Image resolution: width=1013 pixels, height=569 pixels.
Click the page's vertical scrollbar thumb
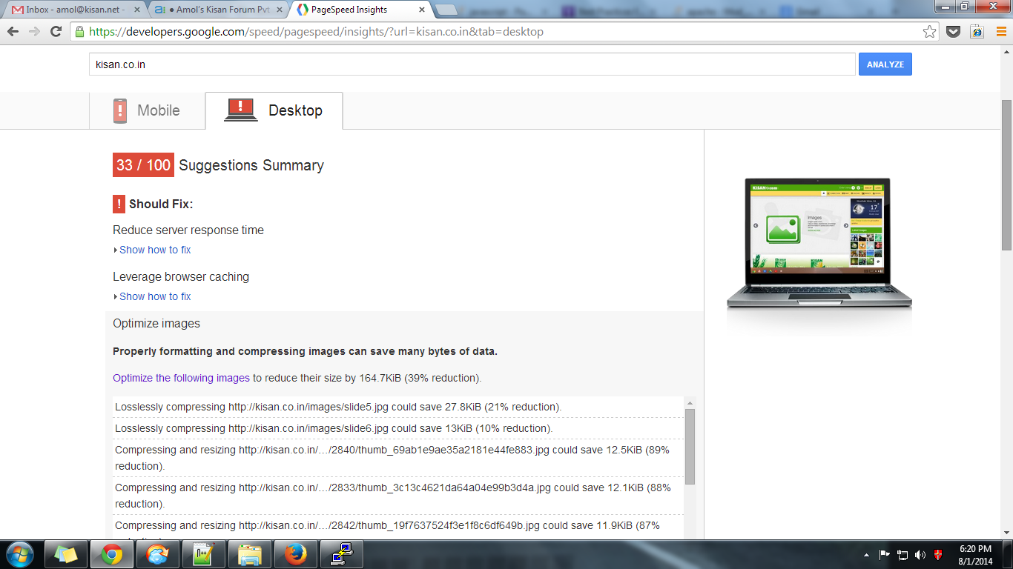1006,174
